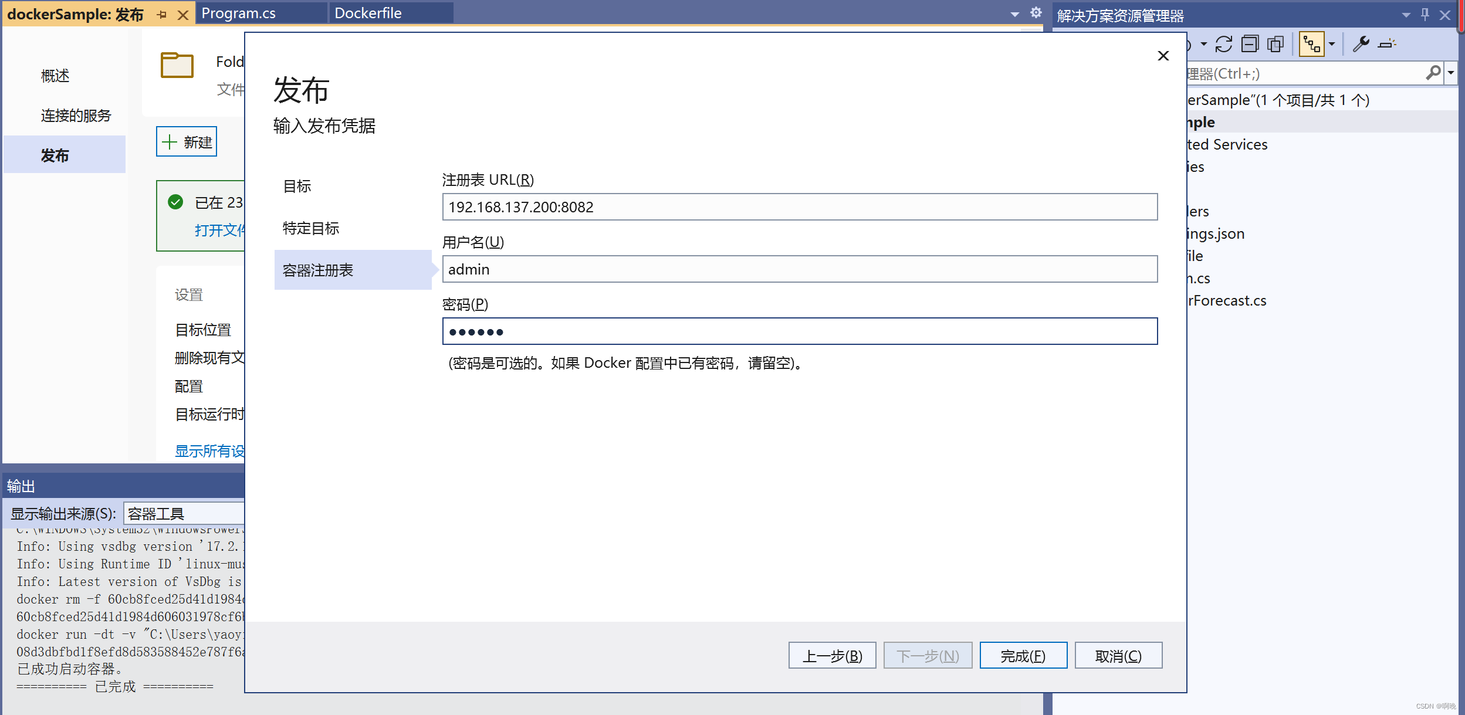Viewport: 1465px width, 715px height.
Task: Select the Connected Services tree item
Action: [x=1226, y=144]
